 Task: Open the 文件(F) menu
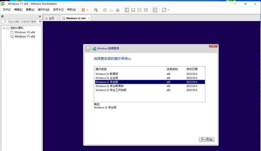tap(7, 10)
